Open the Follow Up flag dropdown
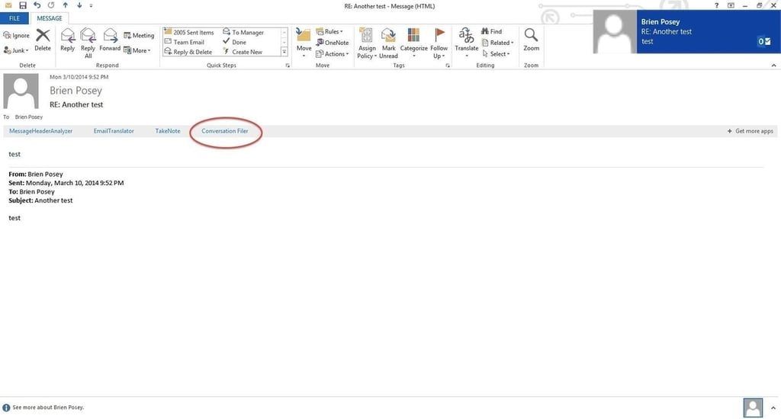781x419 pixels. pos(439,43)
